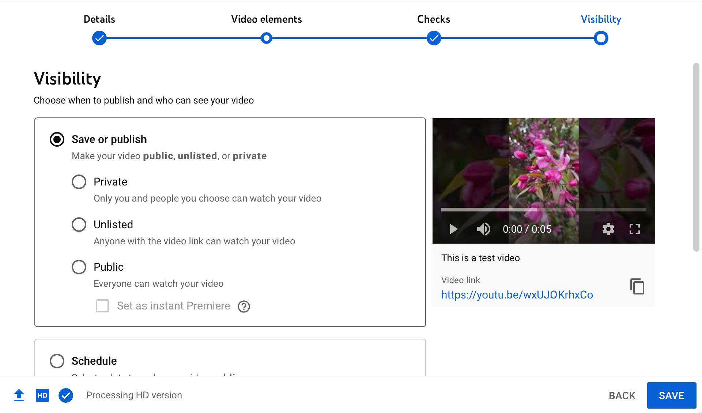Click the SAVE button
This screenshot has width=702, height=413.
pyautogui.click(x=671, y=395)
